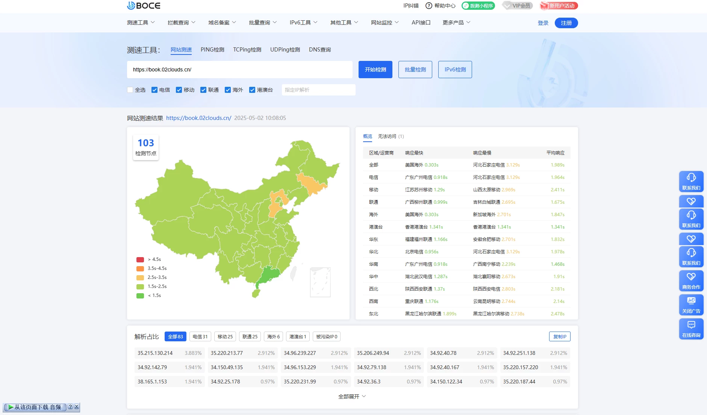This screenshot has height=415, width=707.
Task: Click the 关闭广告 sidebar icon
Action: [691, 304]
